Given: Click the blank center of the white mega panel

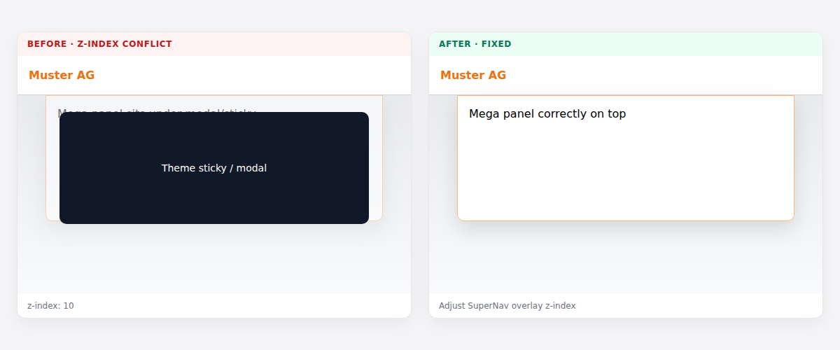Looking at the screenshot, I should (626, 171).
